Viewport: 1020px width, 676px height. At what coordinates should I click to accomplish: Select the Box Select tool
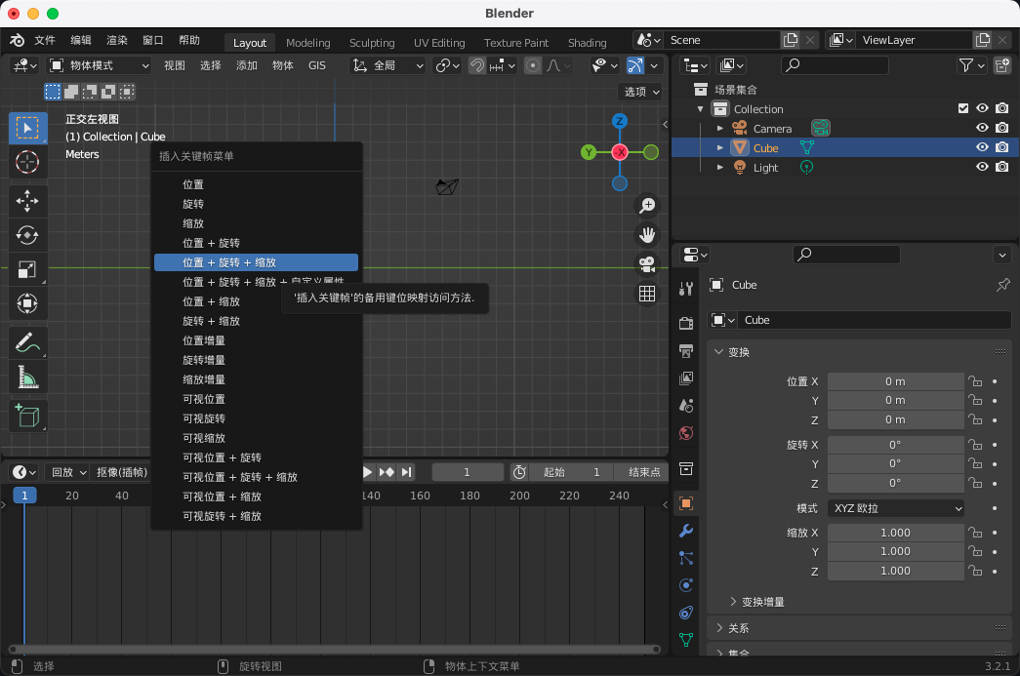(x=27, y=128)
